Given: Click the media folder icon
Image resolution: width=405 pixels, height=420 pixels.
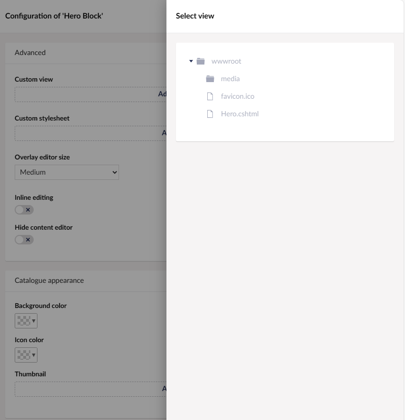Looking at the screenshot, I should (x=209, y=78).
